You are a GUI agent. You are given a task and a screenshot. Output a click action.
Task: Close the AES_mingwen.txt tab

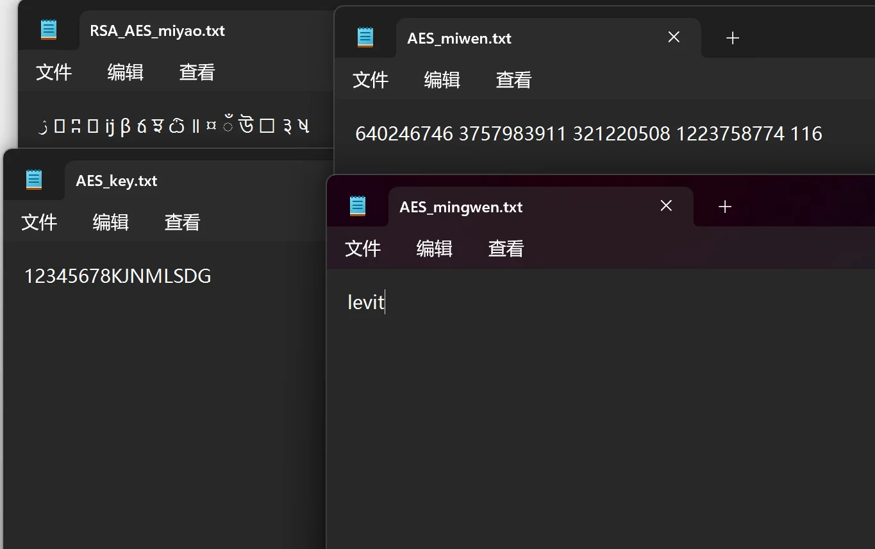pos(666,206)
